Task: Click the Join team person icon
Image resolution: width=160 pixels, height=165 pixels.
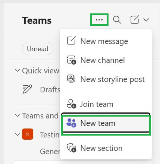Action: tap(71, 104)
